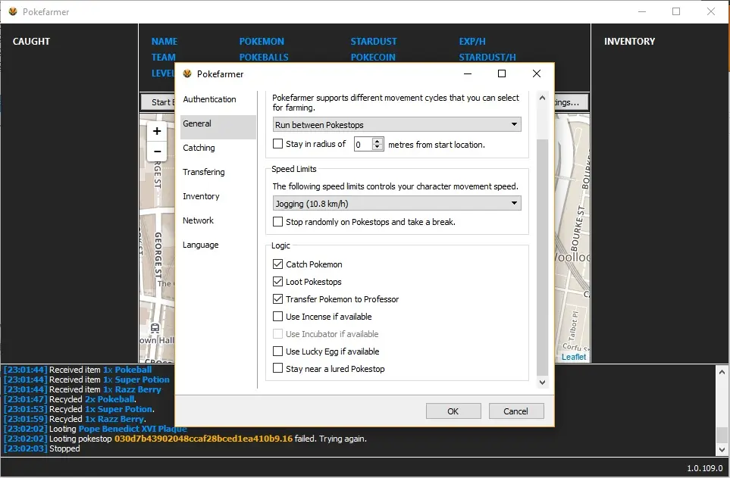Screen dimensions: 730x478
Task: Open the Catching settings tab
Action: (199, 148)
